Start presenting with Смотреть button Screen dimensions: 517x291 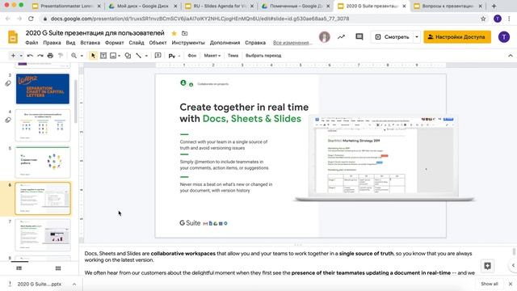[392, 37]
